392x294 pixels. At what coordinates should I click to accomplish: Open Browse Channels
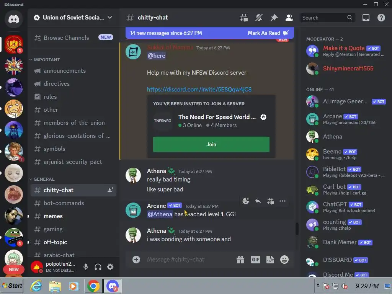(x=73, y=38)
